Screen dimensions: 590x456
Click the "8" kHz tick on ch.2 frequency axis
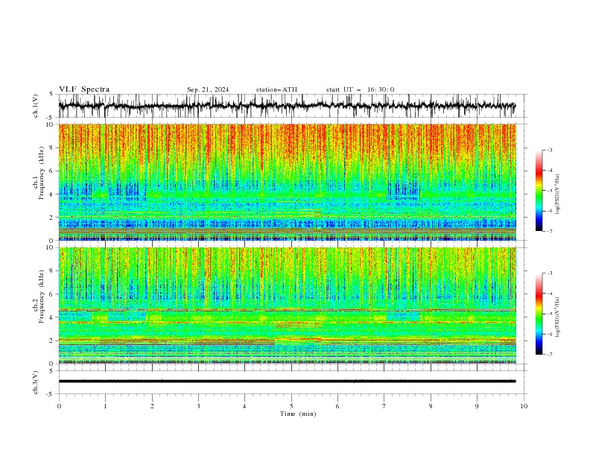tap(51, 270)
